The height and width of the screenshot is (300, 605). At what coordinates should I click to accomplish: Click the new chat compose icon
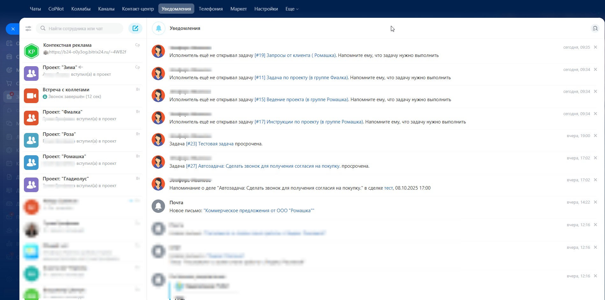(x=135, y=28)
